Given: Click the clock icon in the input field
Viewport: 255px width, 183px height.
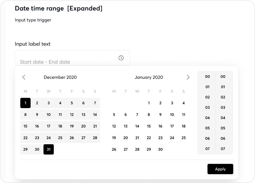Looking at the screenshot, I should click(121, 58).
